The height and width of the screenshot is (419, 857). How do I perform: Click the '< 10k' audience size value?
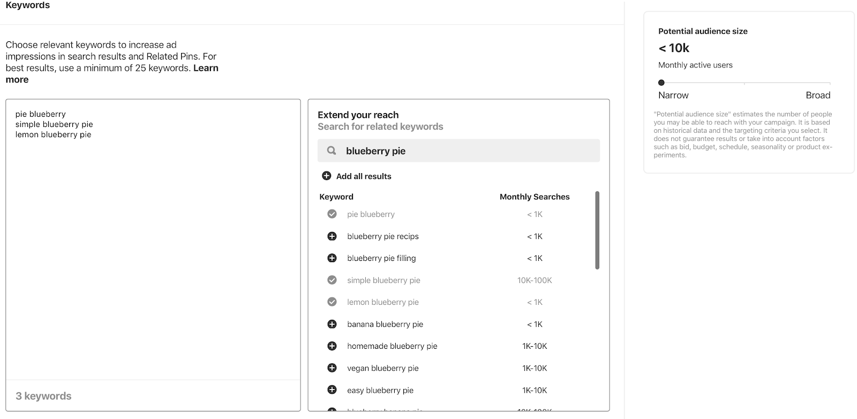point(674,48)
